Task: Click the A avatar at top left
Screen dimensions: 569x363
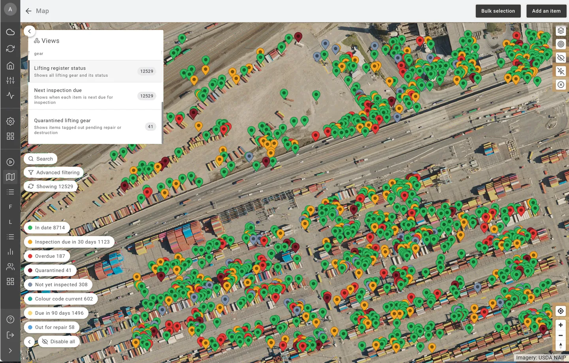Action: point(10,9)
